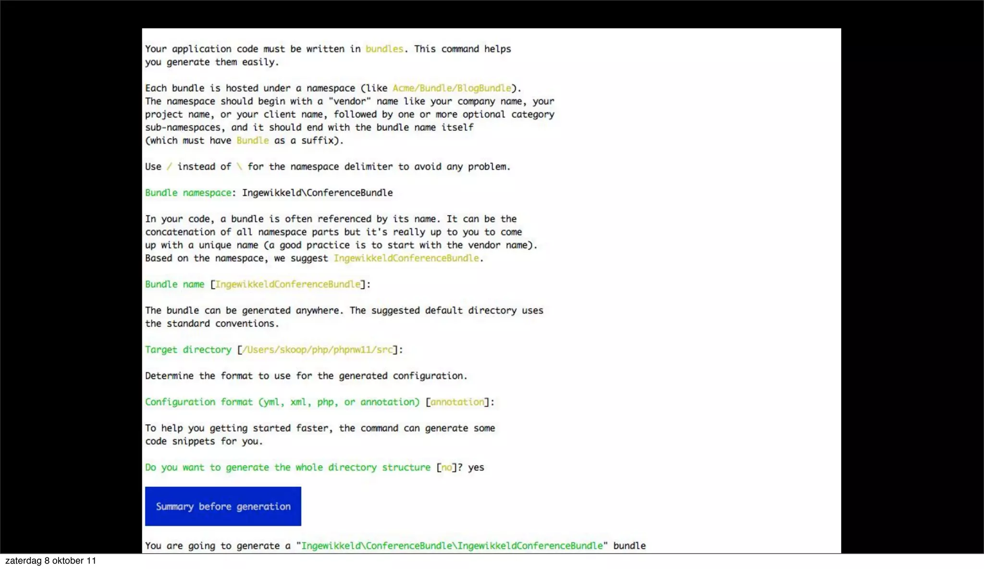Click the yellow forward slash delimiter character

coord(169,167)
